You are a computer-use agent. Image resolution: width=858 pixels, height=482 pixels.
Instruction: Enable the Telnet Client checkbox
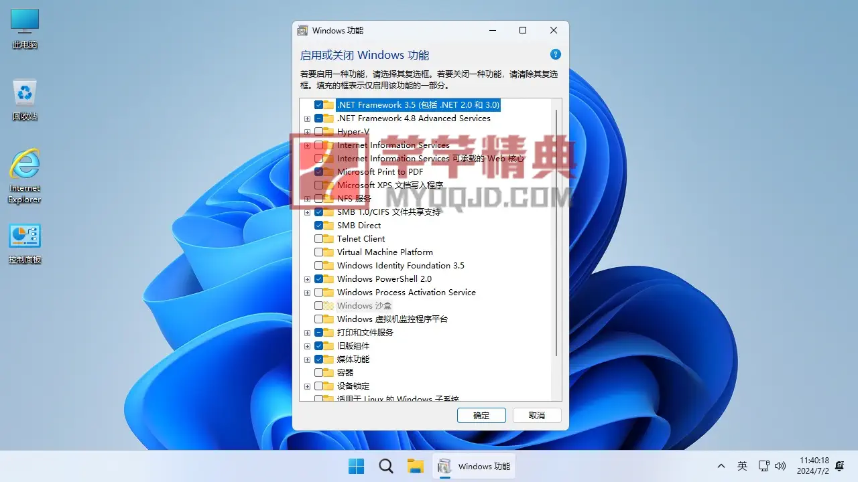pyautogui.click(x=318, y=239)
